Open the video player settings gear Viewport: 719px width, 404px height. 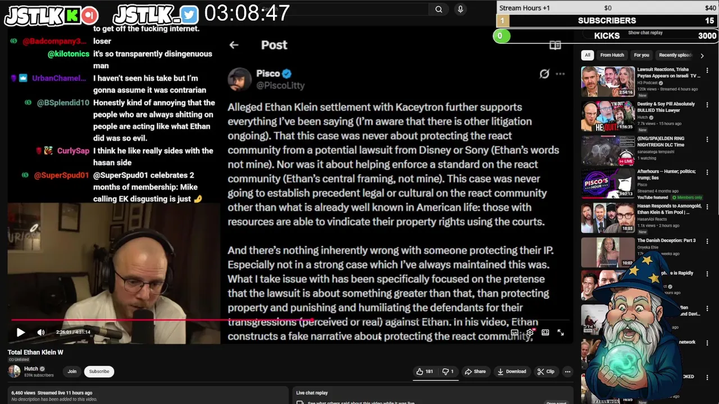(530, 332)
